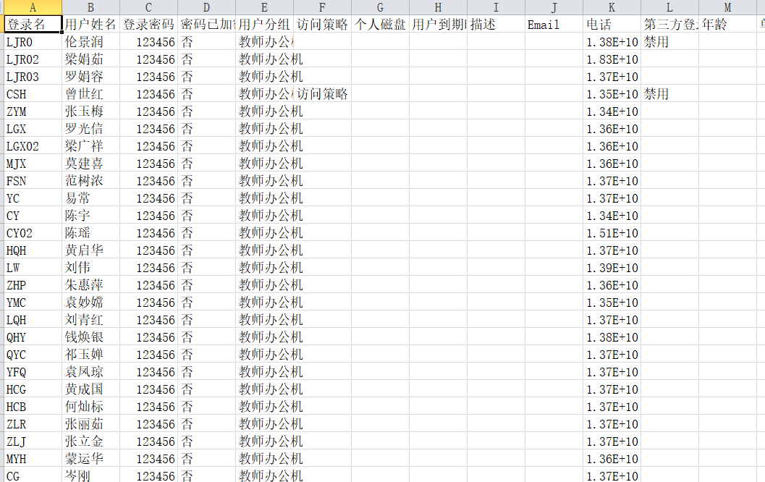765x482 pixels.
Task: Select cell with login name LJR03
Action: (x=33, y=77)
